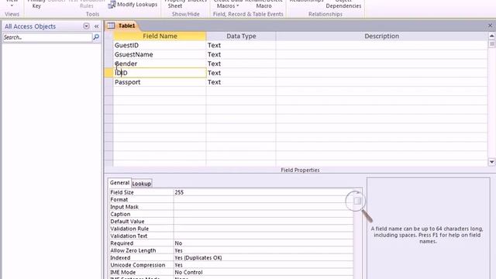This screenshot has width=496, height=279.
Task: Switch to the General properties tab
Action: coord(119,183)
